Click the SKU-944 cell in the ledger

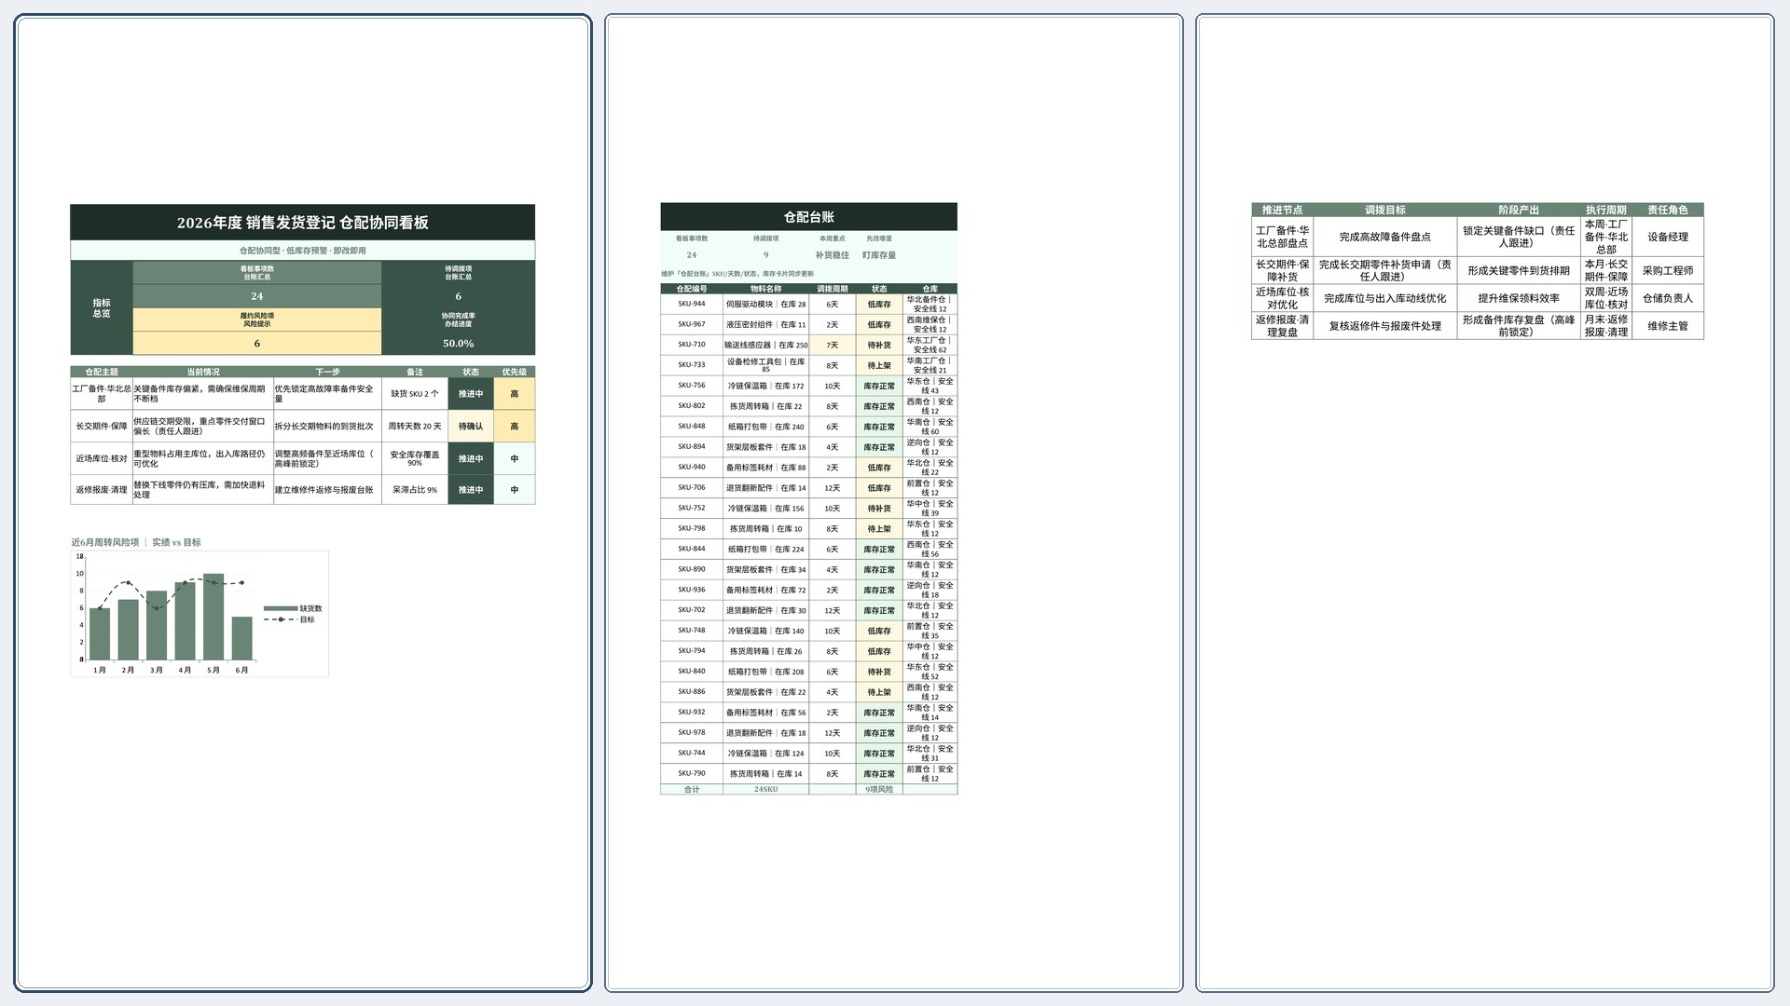click(692, 304)
